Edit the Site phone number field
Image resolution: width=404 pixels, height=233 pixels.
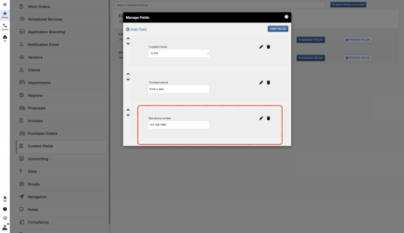click(x=261, y=118)
